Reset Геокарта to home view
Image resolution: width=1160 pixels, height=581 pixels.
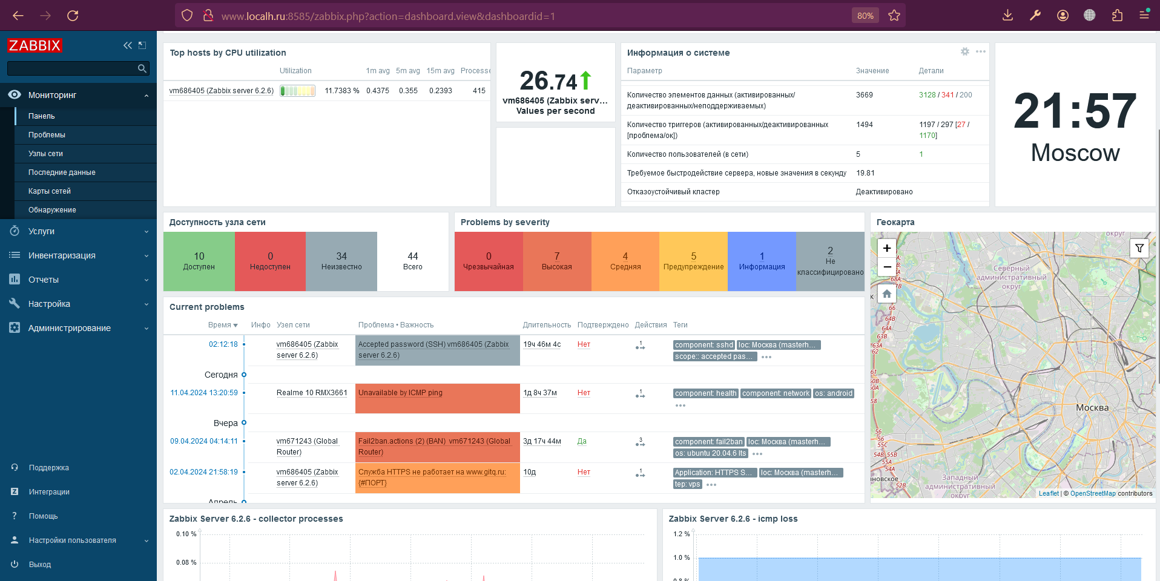(x=887, y=294)
